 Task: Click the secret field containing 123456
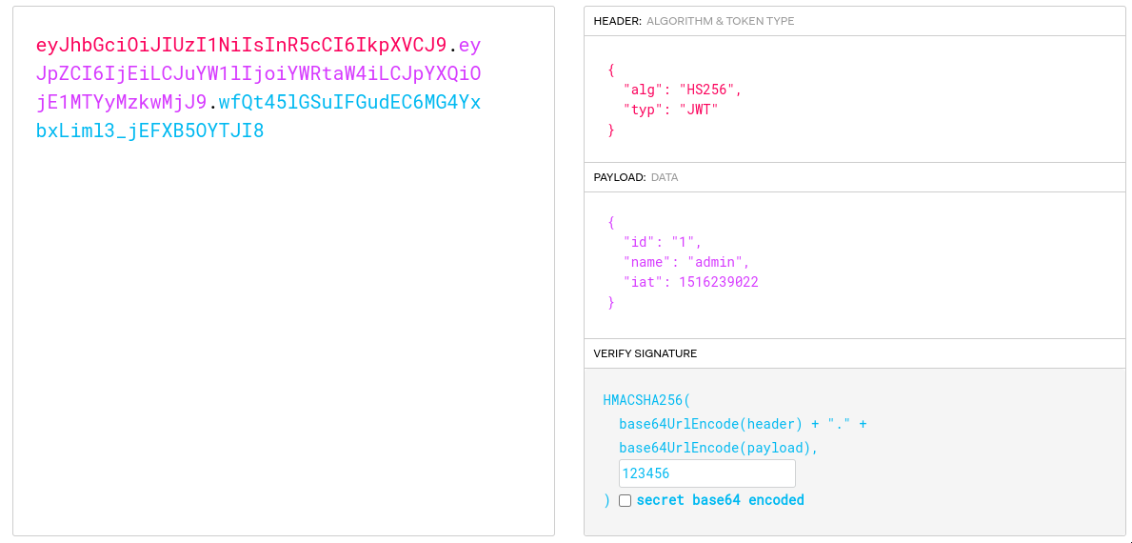point(706,473)
